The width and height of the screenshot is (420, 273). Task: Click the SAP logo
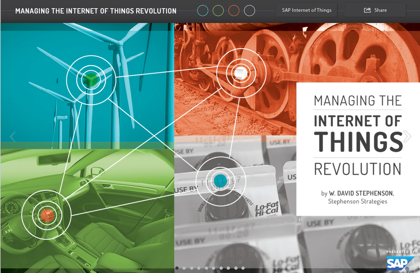400,264
